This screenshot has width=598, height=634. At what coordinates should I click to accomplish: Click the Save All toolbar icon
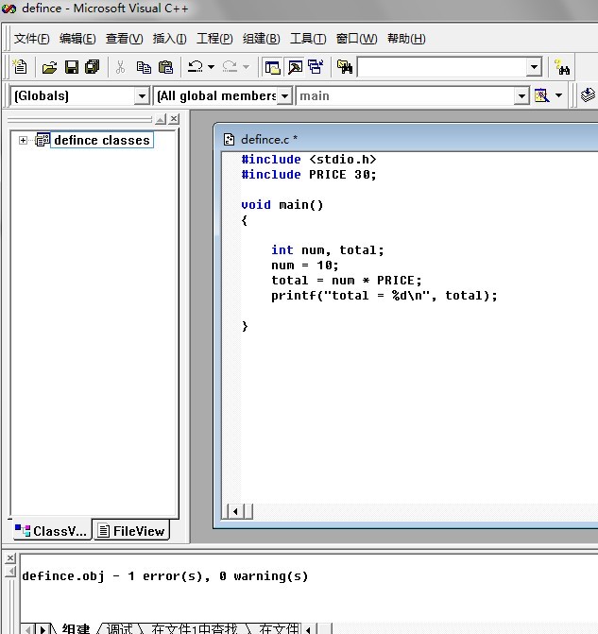pyautogui.click(x=93, y=67)
